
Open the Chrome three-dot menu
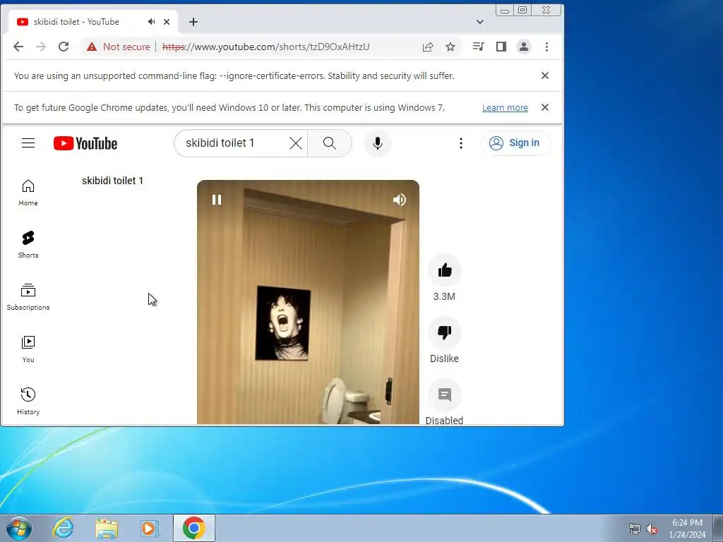pos(546,47)
